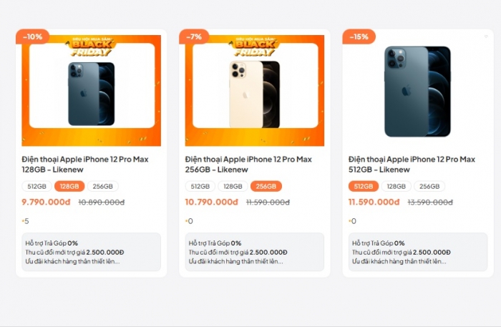Viewport: 501px width, 327px height.
Task: Open the gold iPhone 12 Pro Max image
Action: click(254, 93)
